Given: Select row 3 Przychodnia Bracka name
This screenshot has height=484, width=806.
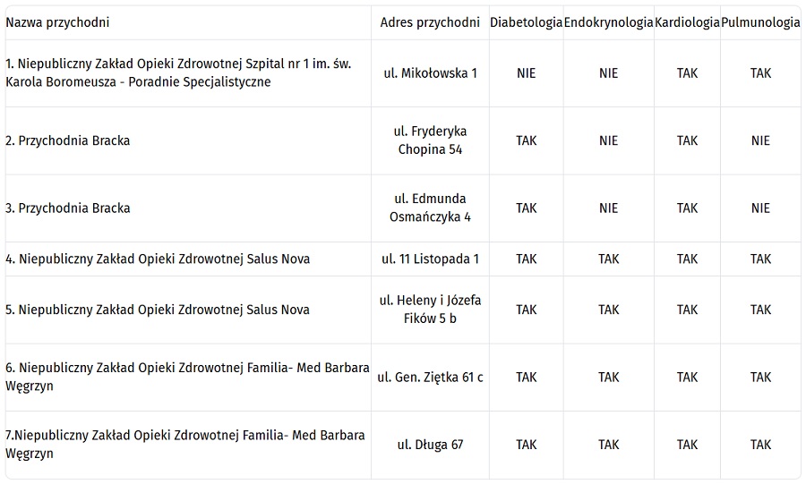Looking at the screenshot, I should (68, 208).
